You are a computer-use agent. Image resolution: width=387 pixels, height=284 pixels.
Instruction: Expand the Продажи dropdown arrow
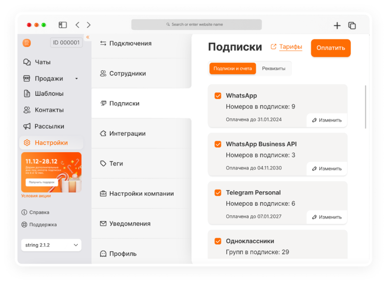76,79
